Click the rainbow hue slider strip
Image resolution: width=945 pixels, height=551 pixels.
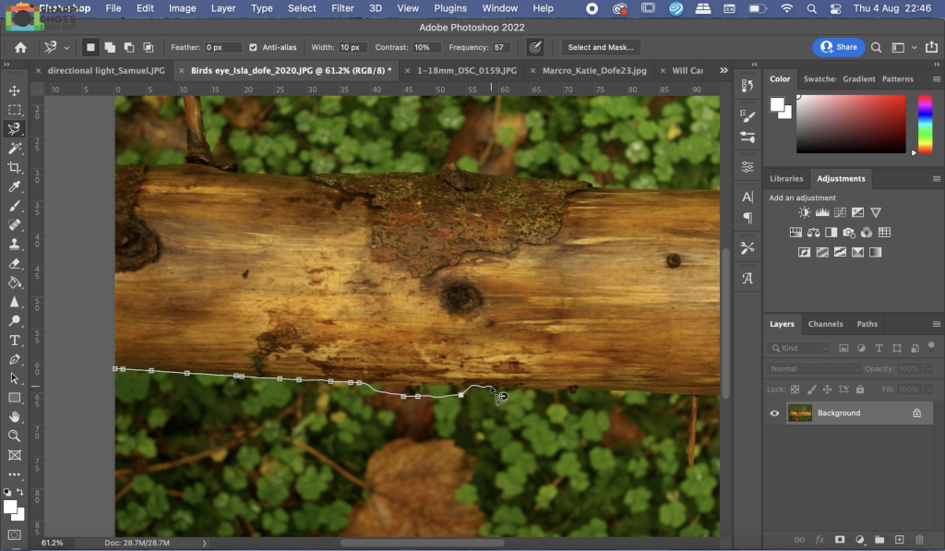(x=924, y=124)
